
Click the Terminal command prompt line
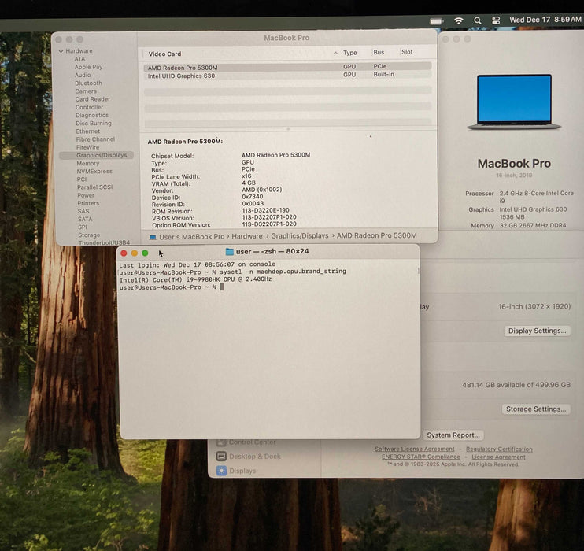coord(172,287)
